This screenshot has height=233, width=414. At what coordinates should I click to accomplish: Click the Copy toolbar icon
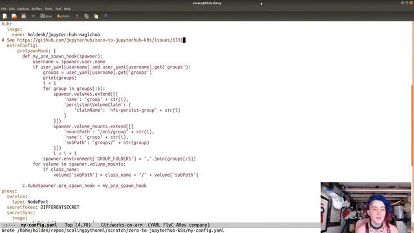pyautogui.click(x=86, y=16)
